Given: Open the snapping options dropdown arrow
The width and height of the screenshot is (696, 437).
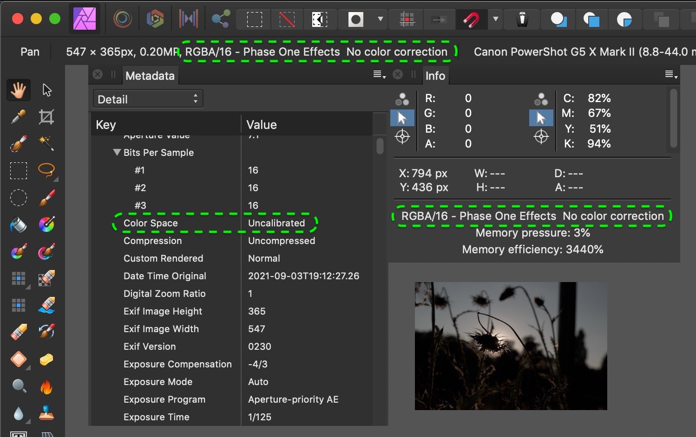Looking at the screenshot, I should tap(495, 19).
